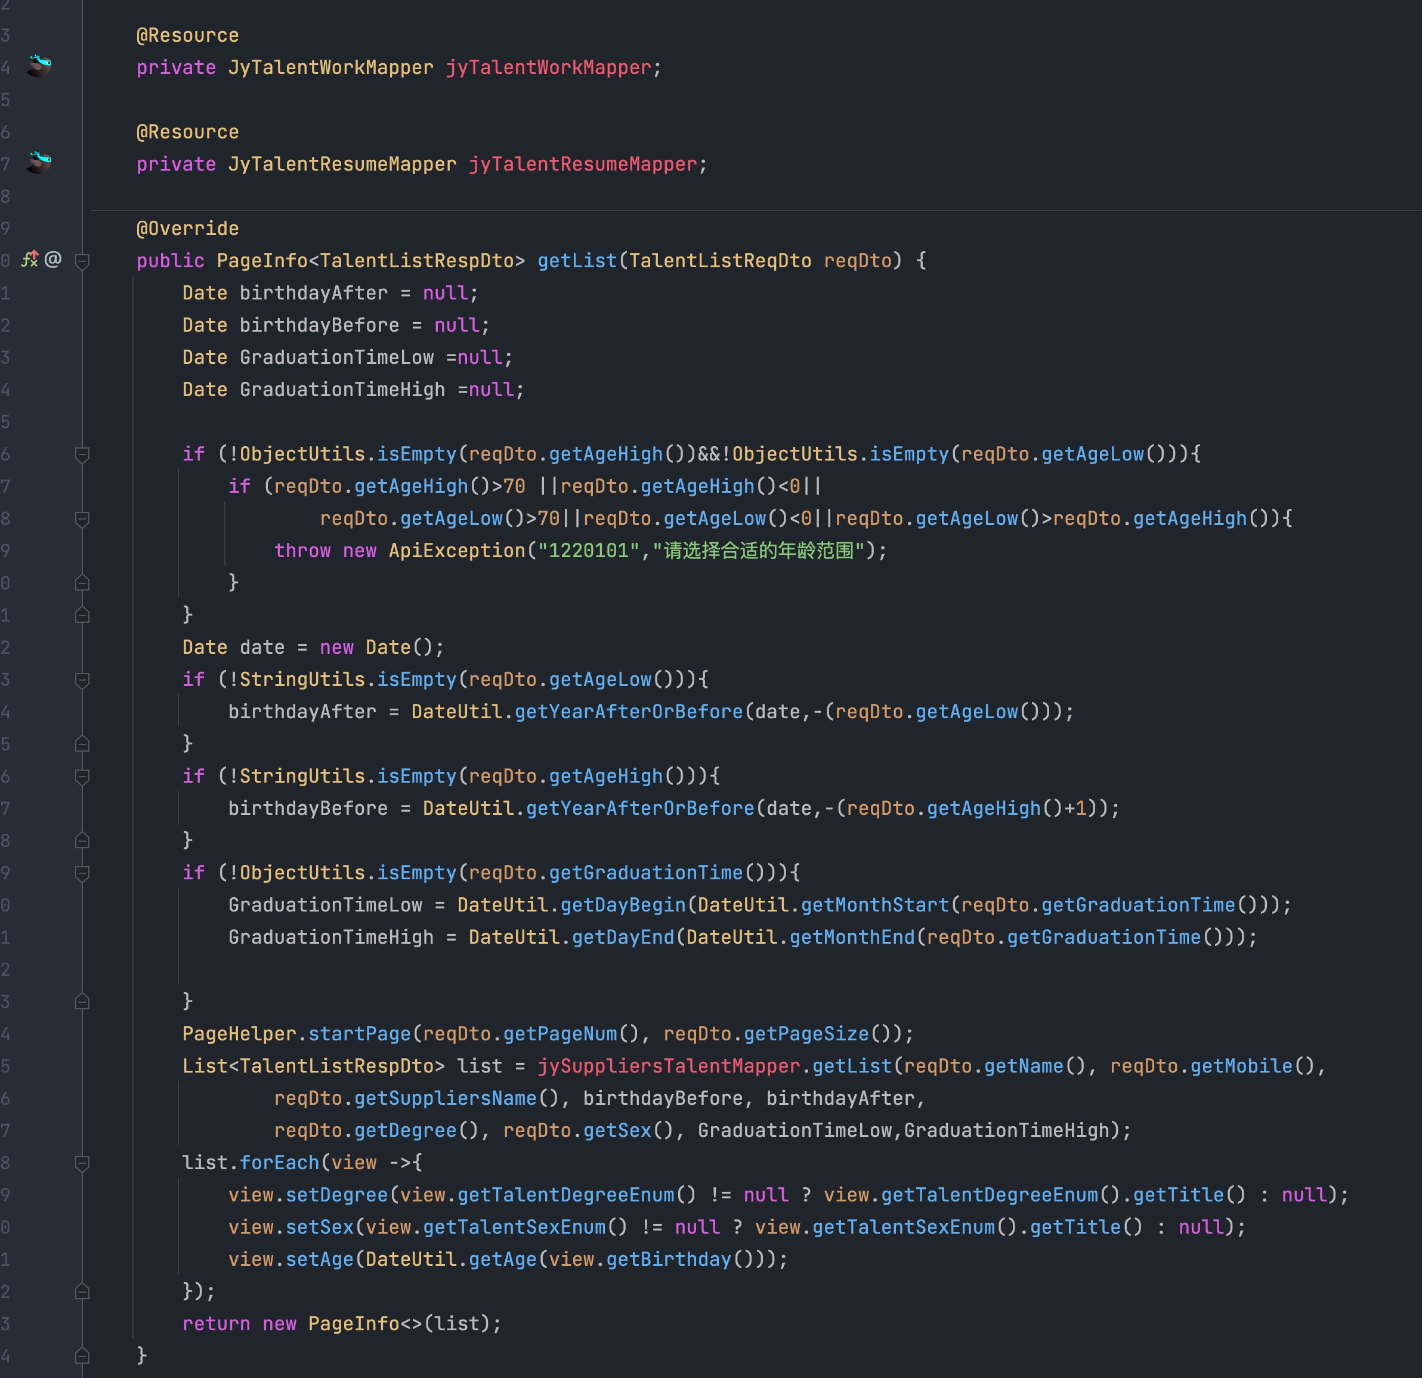The height and width of the screenshot is (1378, 1422).
Task: Click the MyBatis bird icon beside jyTalentResumeMapper
Action: pyautogui.click(x=39, y=162)
